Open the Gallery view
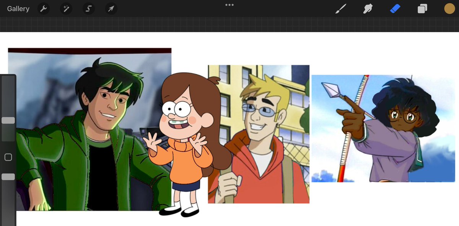The width and height of the screenshot is (459, 226). [x=18, y=9]
